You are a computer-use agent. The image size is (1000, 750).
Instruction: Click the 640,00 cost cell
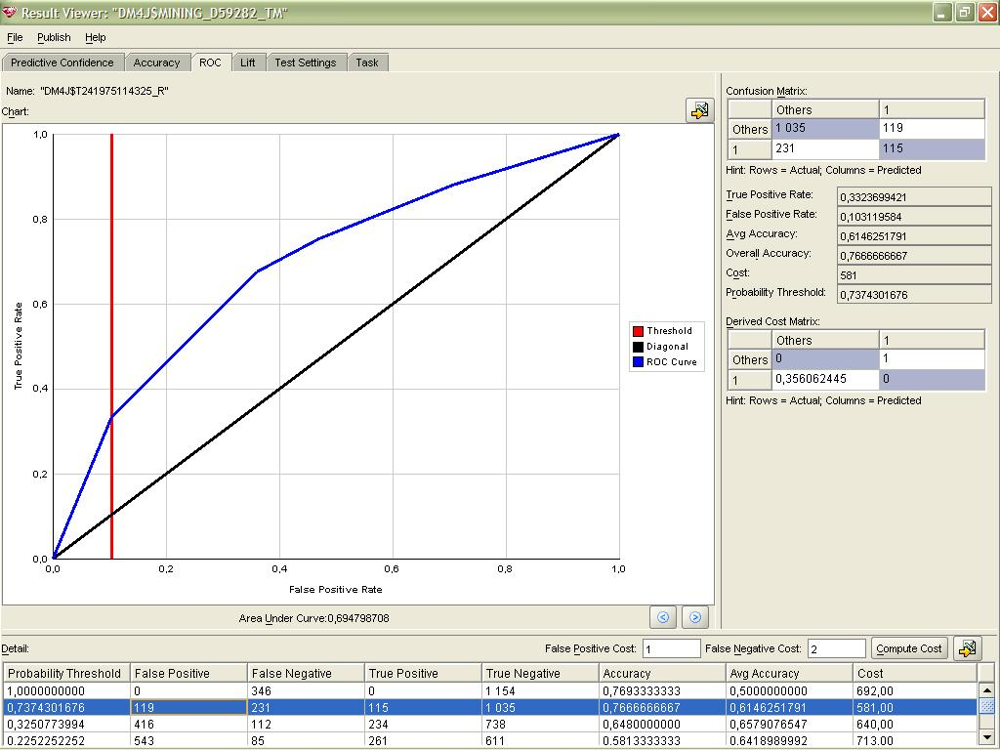915,724
